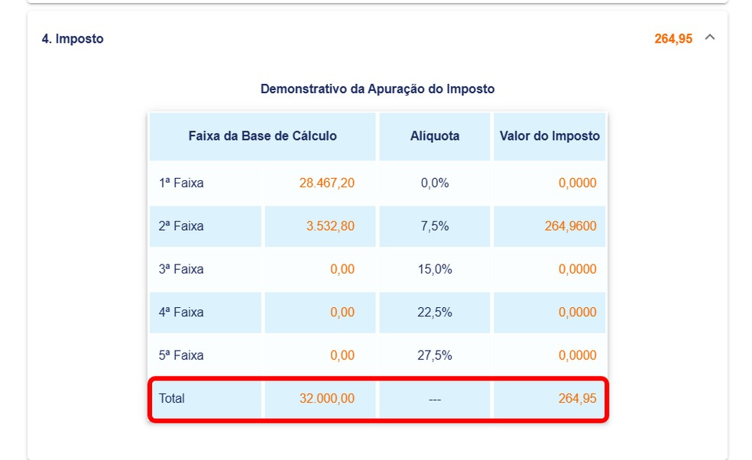This screenshot has width=752, height=460.
Task: Click the 27,5% rate in 5ª Faixa row
Action: tap(435, 355)
